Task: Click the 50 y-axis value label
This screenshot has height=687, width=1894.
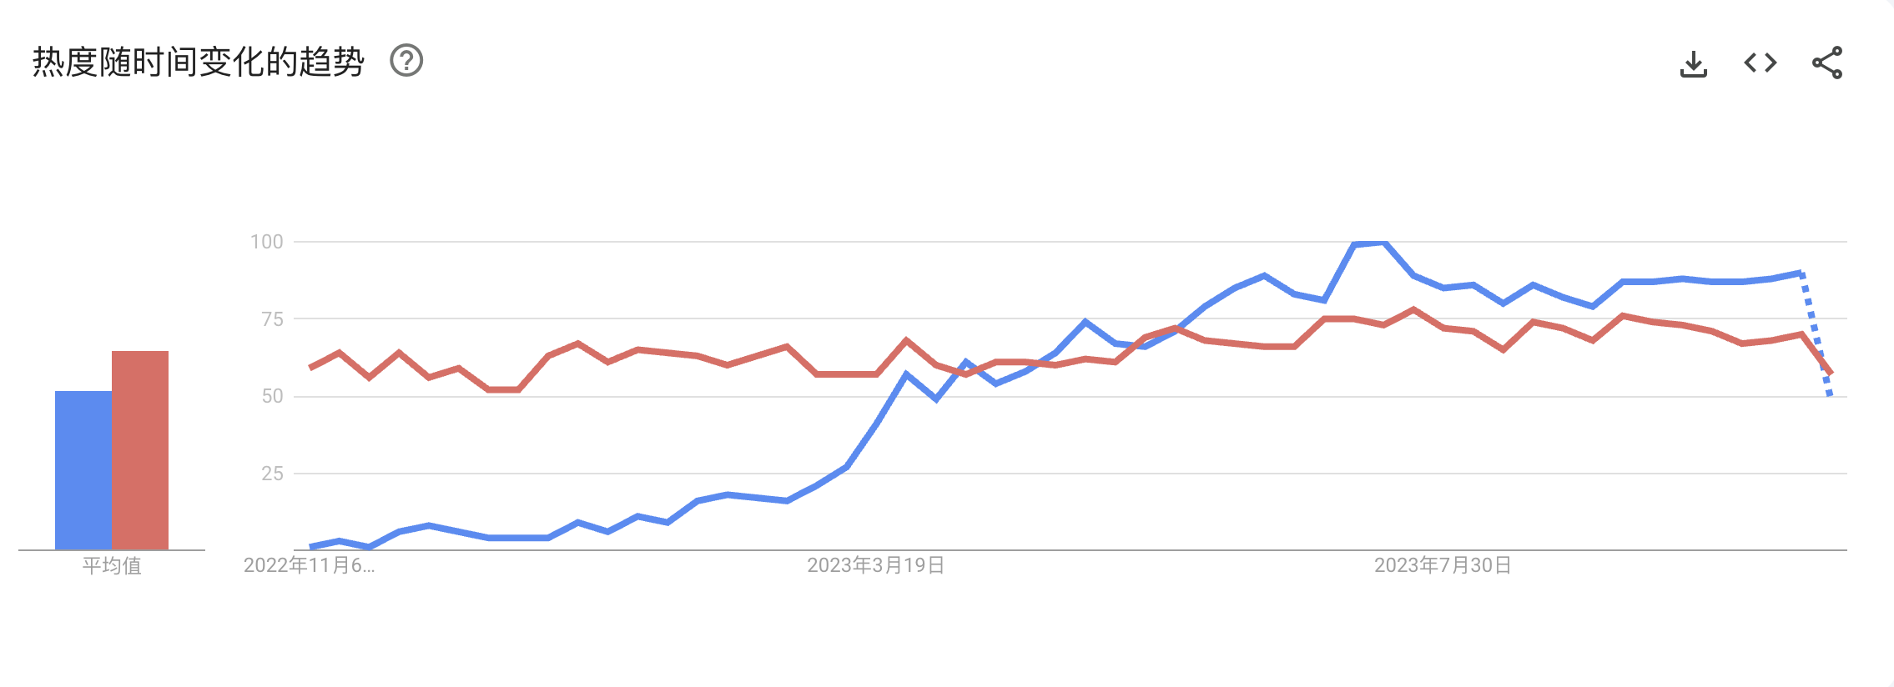Action: (272, 396)
